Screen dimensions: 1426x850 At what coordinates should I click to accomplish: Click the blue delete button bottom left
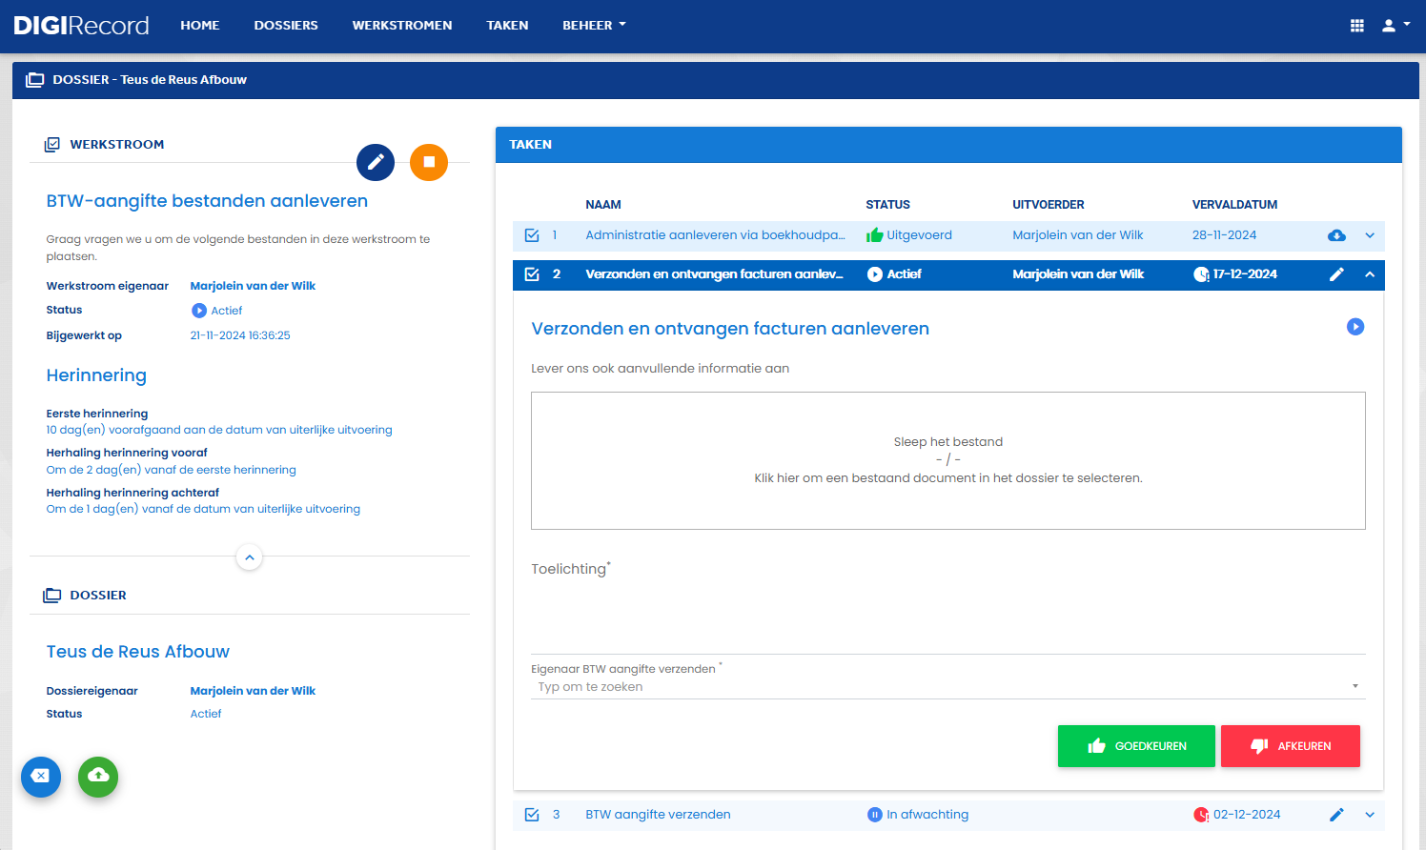[x=41, y=777]
